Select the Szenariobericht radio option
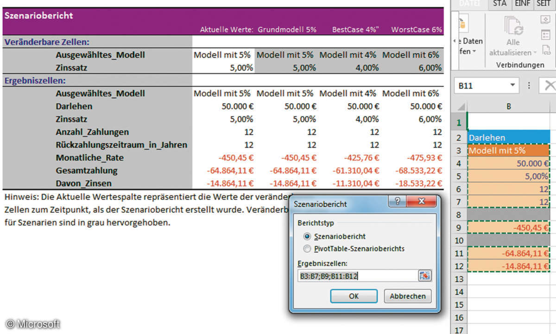The image size is (556, 334). (307, 236)
